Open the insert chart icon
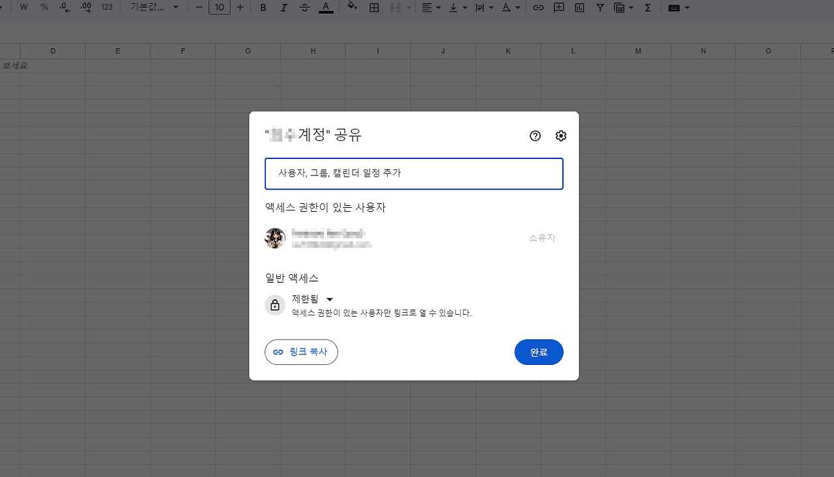 click(581, 8)
